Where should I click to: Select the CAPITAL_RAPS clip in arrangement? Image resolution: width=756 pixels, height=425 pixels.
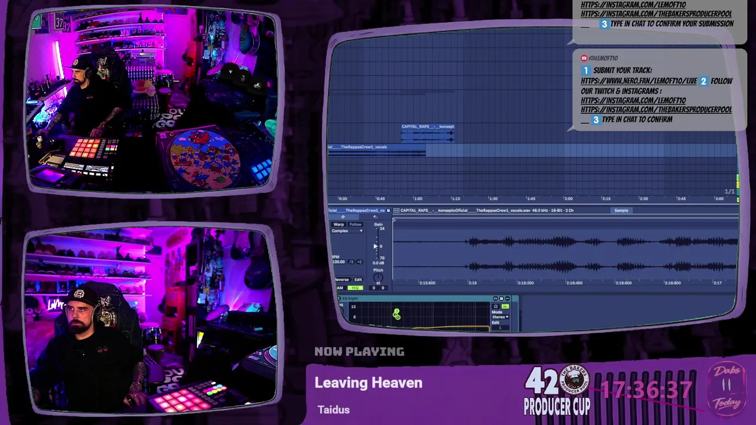click(428, 132)
